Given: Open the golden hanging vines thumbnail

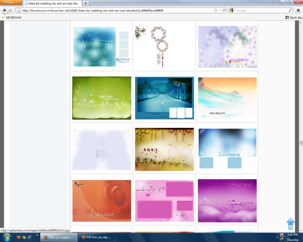Looking at the screenshot, I should 165,150.
